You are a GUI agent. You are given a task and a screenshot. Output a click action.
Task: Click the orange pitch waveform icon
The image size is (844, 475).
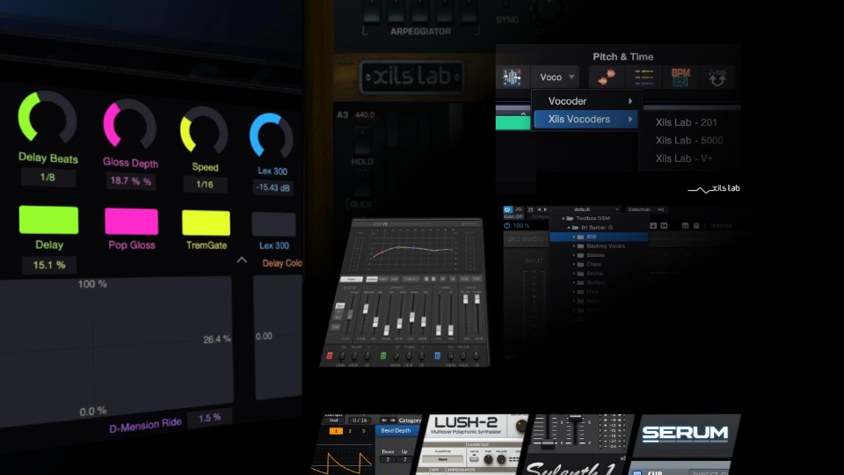[605, 77]
